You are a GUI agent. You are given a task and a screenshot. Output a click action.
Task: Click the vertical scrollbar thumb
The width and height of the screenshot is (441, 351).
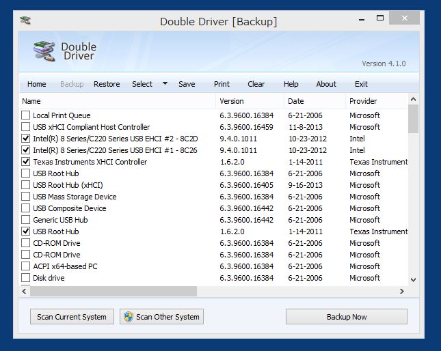(x=413, y=119)
